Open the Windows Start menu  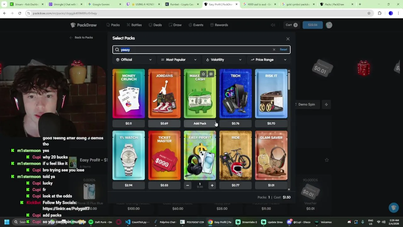click(7, 222)
